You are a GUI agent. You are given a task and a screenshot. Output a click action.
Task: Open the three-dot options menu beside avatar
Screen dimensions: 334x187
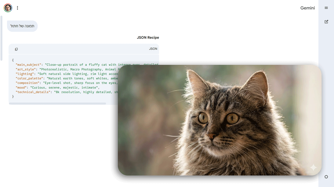17,8
